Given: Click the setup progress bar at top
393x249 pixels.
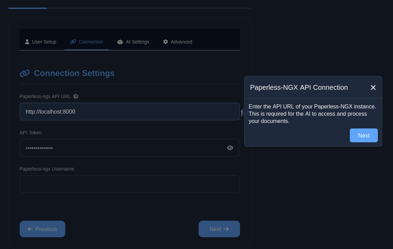Looking at the screenshot, I should click(x=130, y=8).
